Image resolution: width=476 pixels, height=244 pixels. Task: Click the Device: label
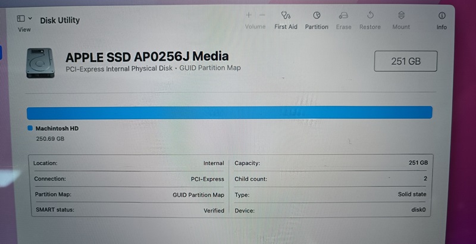click(x=245, y=211)
